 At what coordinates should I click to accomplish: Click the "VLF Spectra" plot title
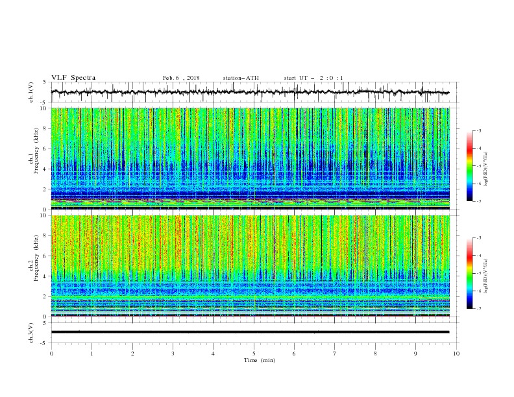(x=73, y=78)
